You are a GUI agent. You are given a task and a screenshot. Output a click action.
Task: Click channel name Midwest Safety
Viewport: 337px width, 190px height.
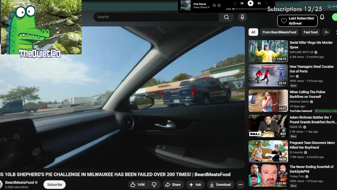click(x=299, y=102)
